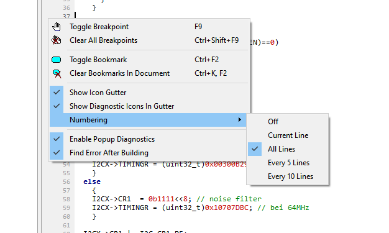Click Toggle Breakpoint menu label

[99, 27]
